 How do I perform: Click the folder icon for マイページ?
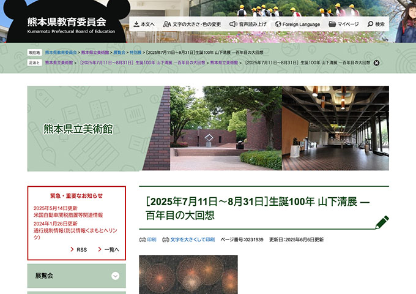pyautogui.click(x=332, y=24)
